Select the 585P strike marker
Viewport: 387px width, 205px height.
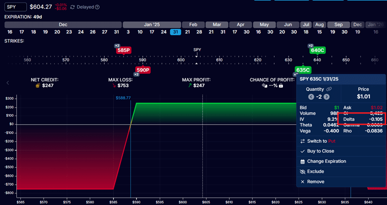click(124, 50)
